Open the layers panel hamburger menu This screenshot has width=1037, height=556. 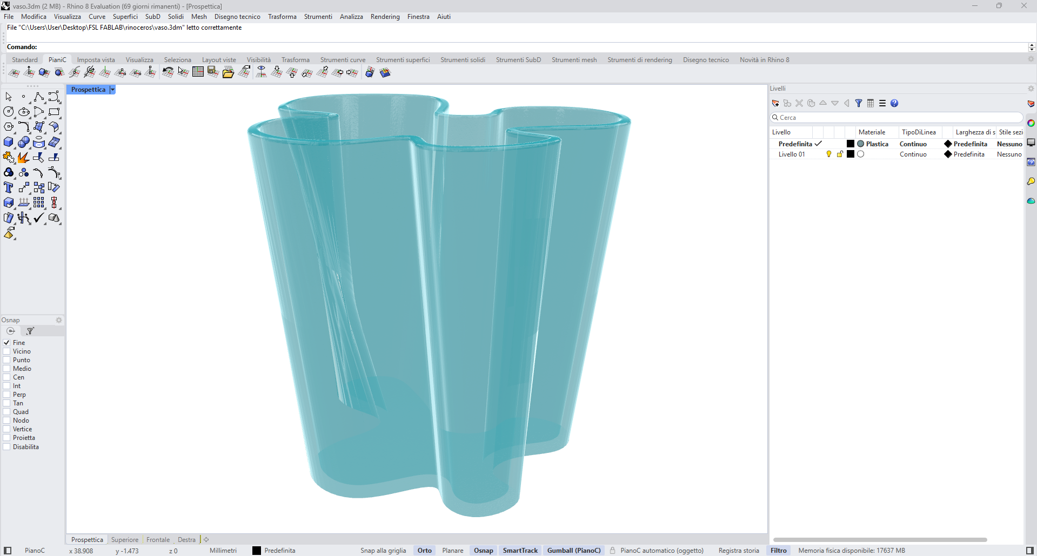coord(882,103)
